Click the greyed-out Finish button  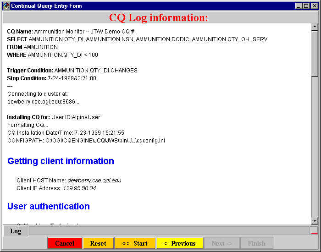pos(256,243)
